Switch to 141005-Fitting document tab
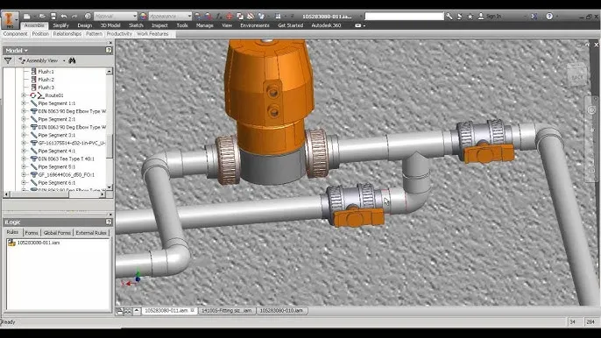Screen dimensions: 601x338 click(227, 311)
